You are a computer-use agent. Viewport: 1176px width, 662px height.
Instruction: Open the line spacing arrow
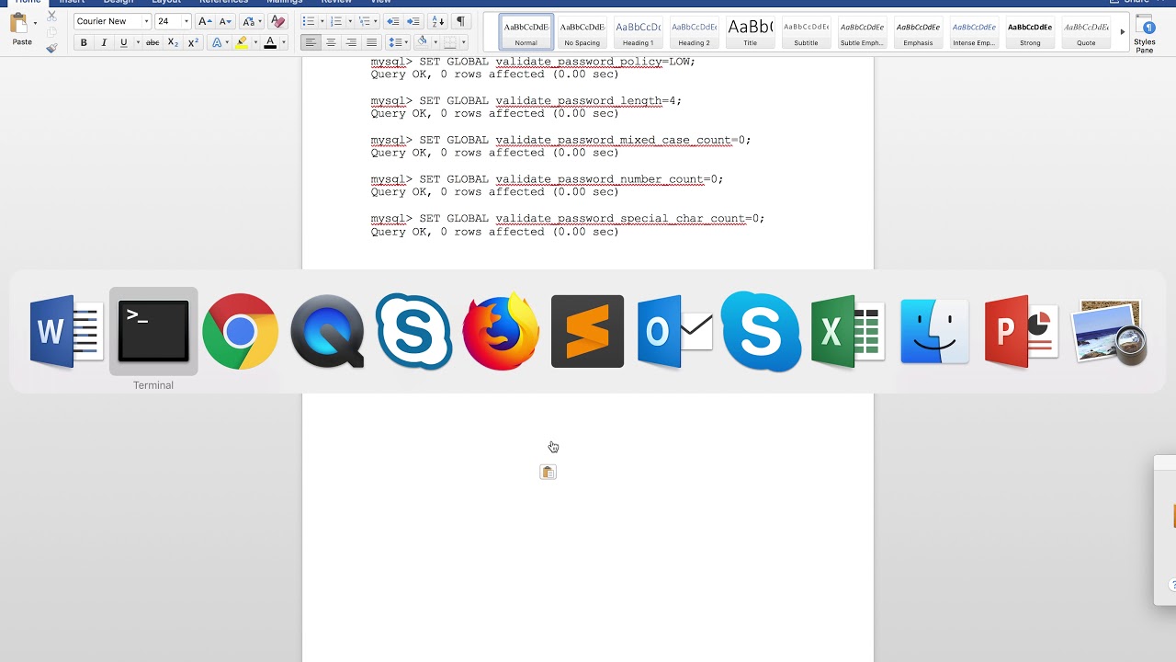pos(406,42)
